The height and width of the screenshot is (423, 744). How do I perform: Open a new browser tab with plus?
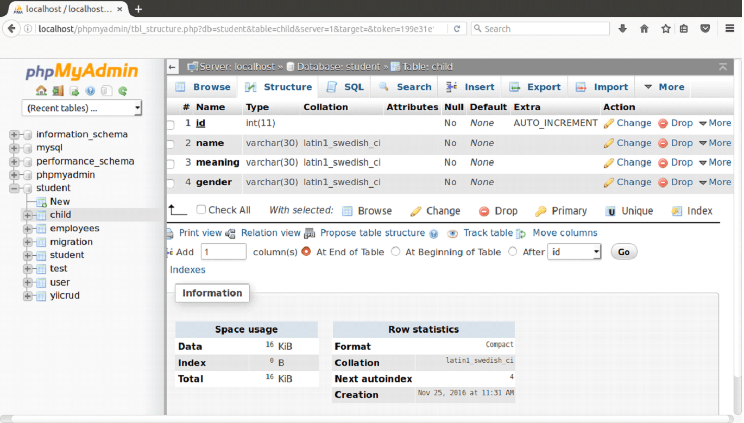[x=138, y=9]
